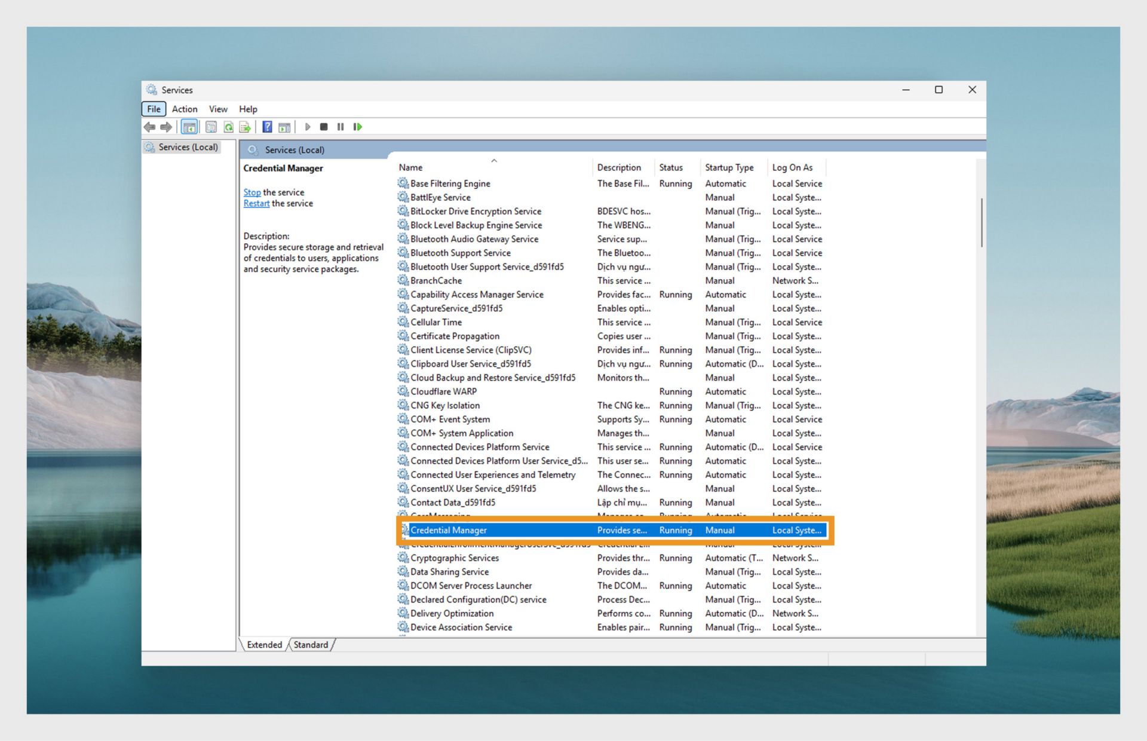This screenshot has width=1147, height=741.
Task: Click the green Refresh toolbar icon
Action: [228, 127]
